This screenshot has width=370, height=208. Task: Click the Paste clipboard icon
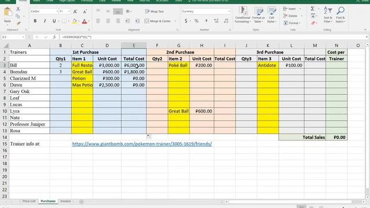[x=8, y=12]
